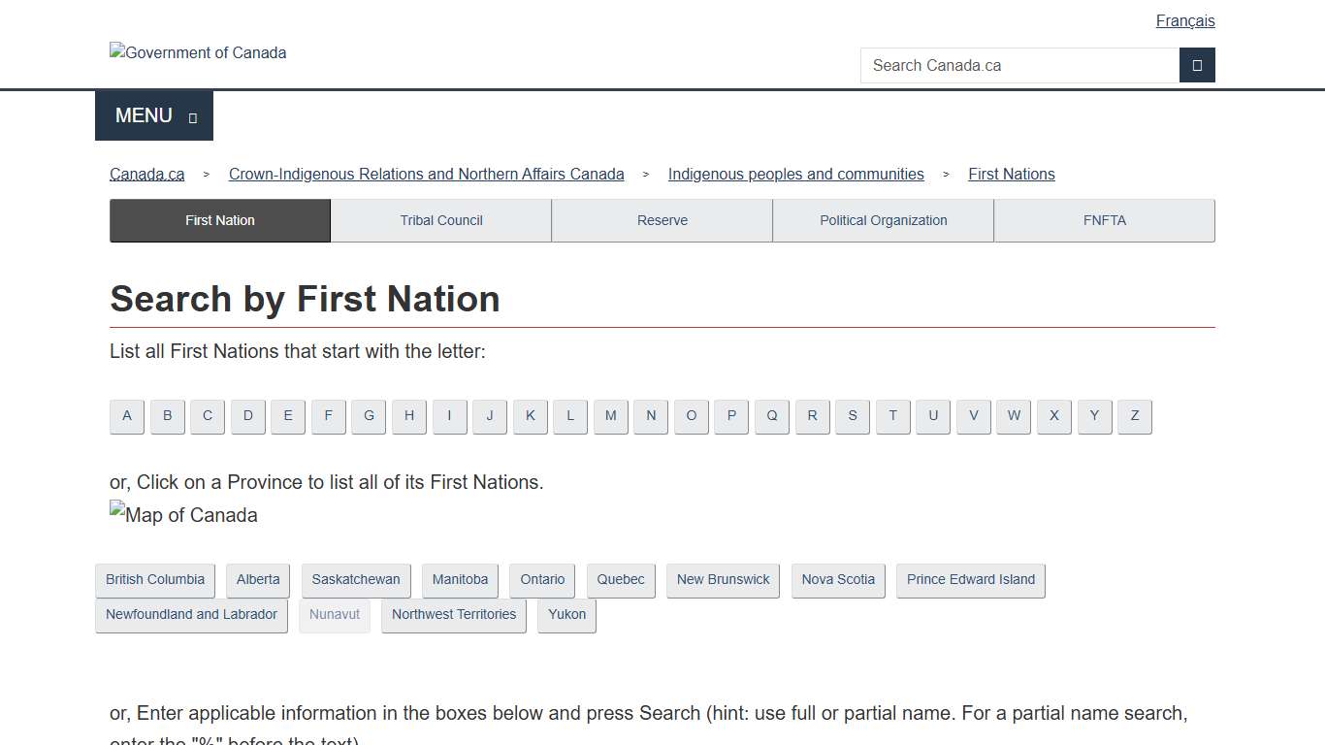
Task: Open the First Nations breadcrumb link
Action: point(1011,174)
